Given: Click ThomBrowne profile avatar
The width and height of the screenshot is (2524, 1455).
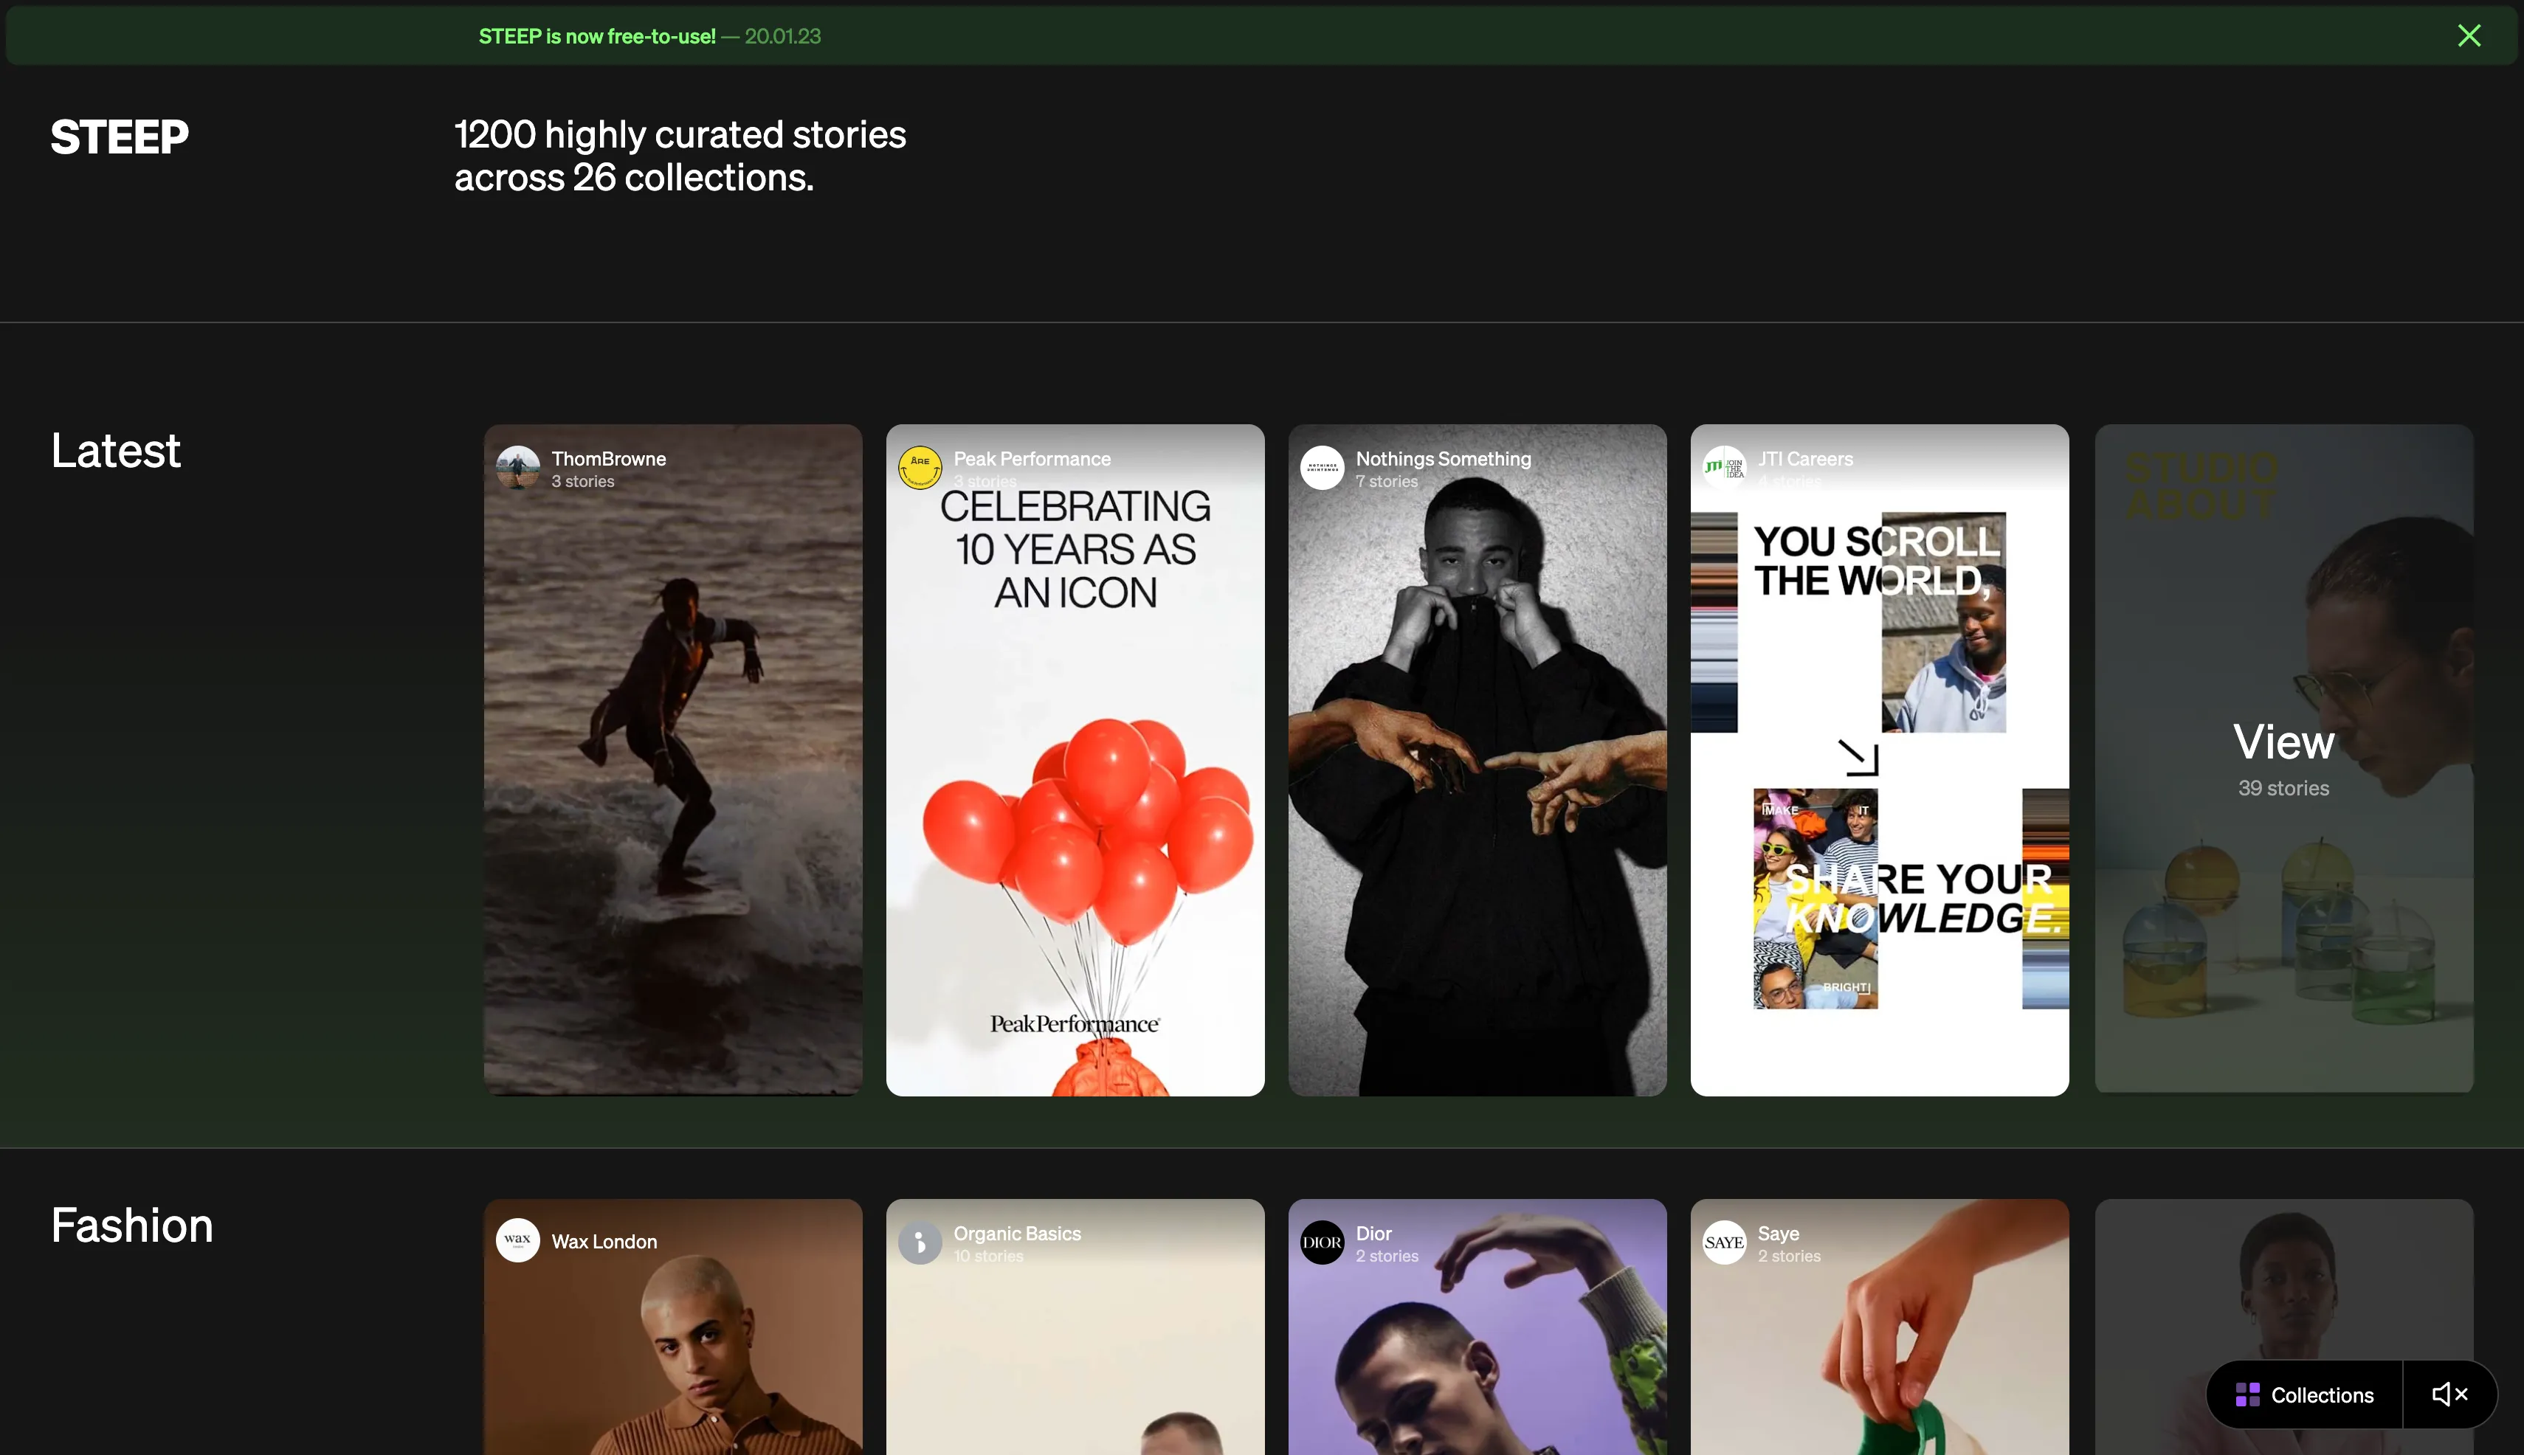Looking at the screenshot, I should point(518,468).
